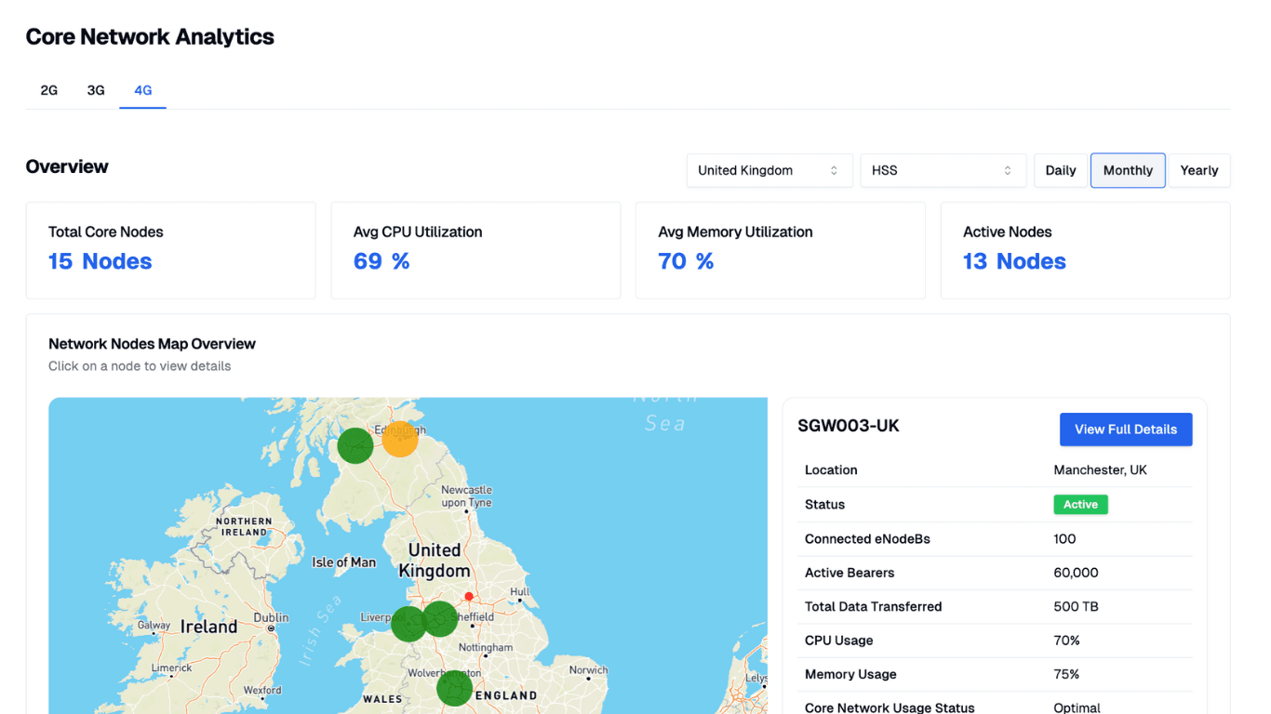Open the Active Nodes summary card
1271x714 pixels.
pos(1085,250)
